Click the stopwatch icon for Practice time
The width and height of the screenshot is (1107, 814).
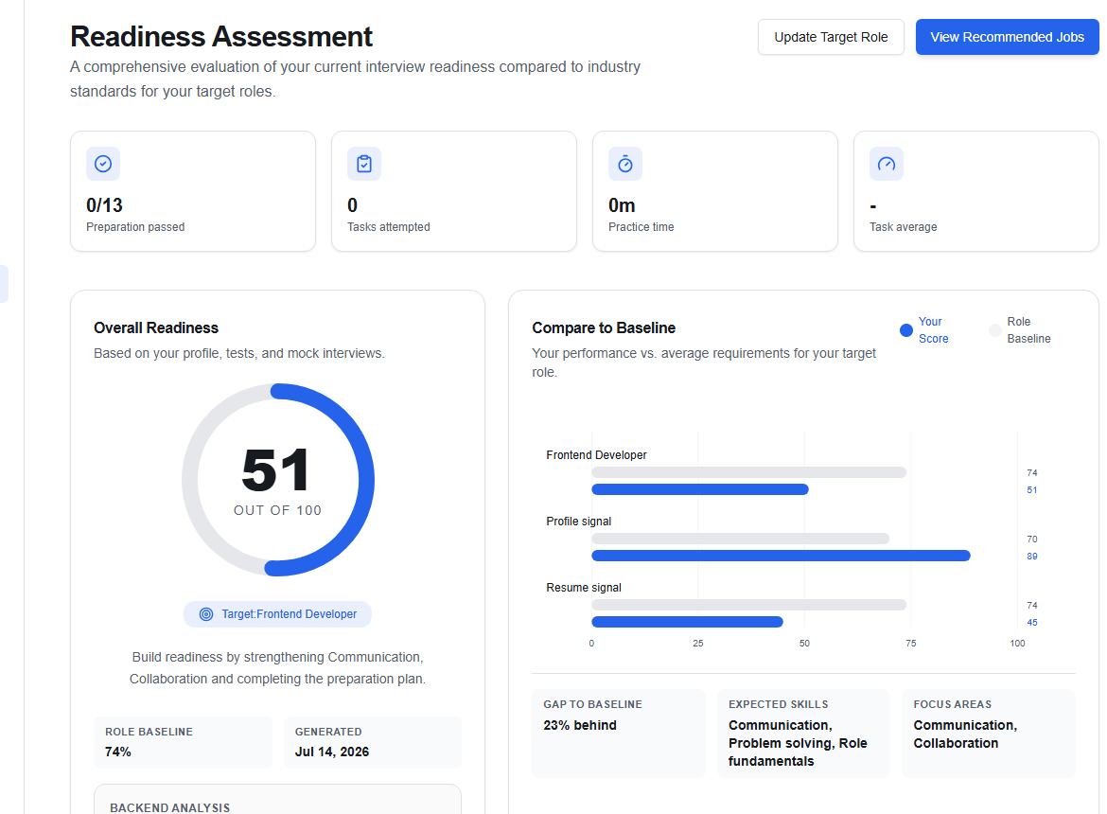pyautogui.click(x=625, y=164)
